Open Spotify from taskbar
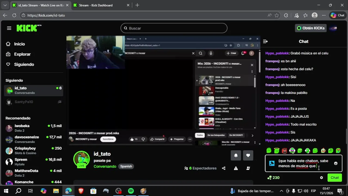348x196 pixels. 131,191
